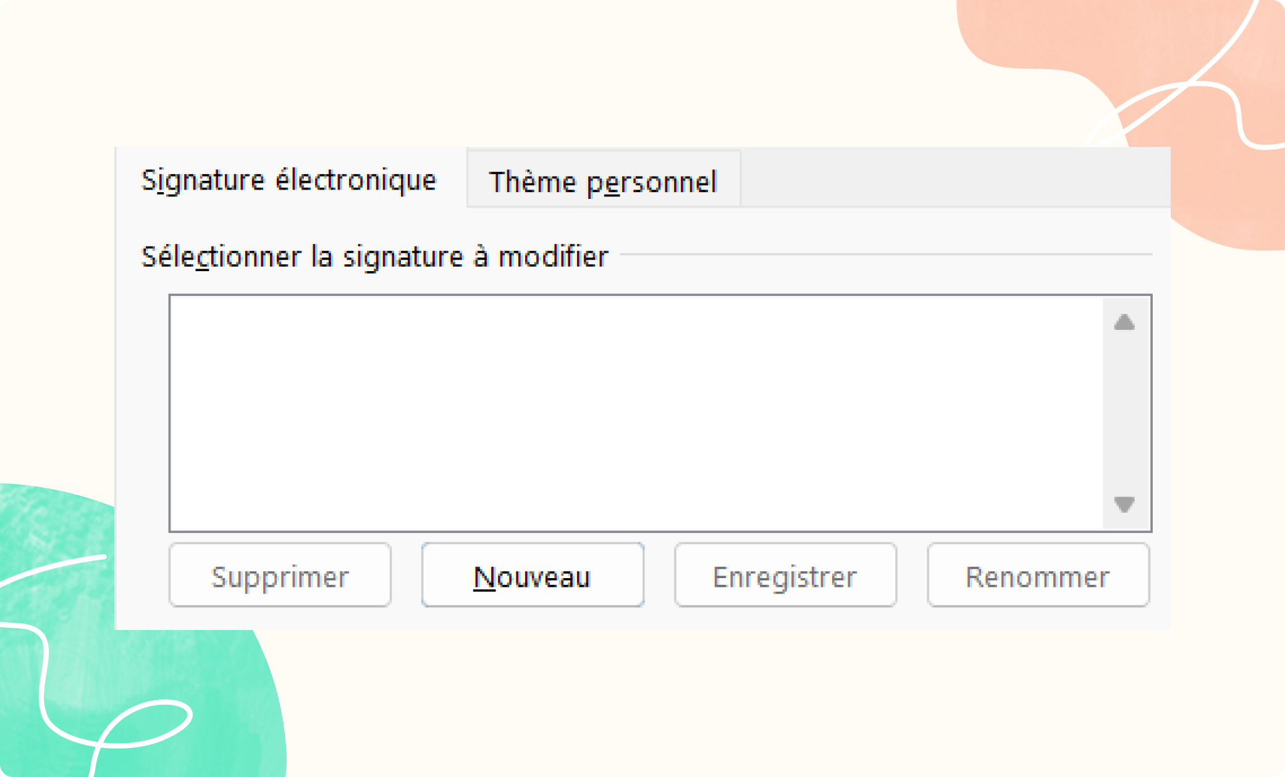This screenshot has width=1285, height=777.
Task: Activate the Nouveau button with underlined N
Action: click(532, 576)
